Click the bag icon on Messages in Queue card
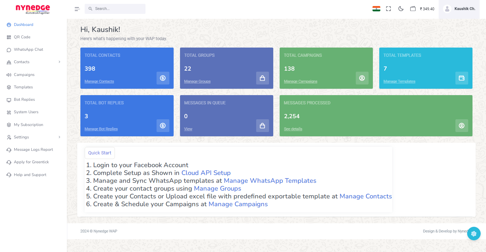 click(x=263, y=126)
